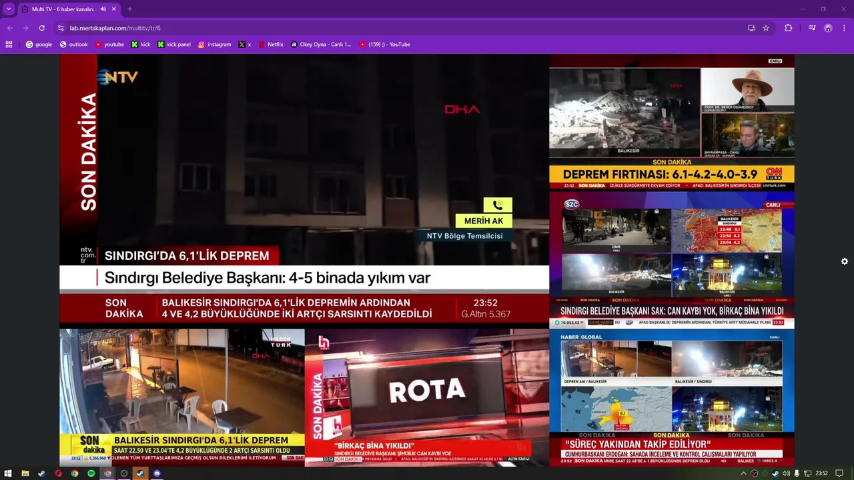Open the outlook bookmark
Viewport: 854px width, 480px height.
73,45
